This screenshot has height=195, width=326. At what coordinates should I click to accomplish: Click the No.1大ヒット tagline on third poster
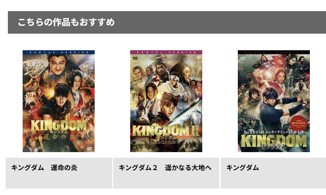274,132
